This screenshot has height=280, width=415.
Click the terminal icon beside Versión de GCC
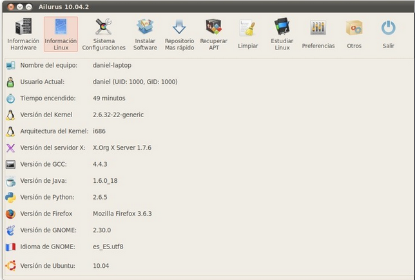click(10, 164)
